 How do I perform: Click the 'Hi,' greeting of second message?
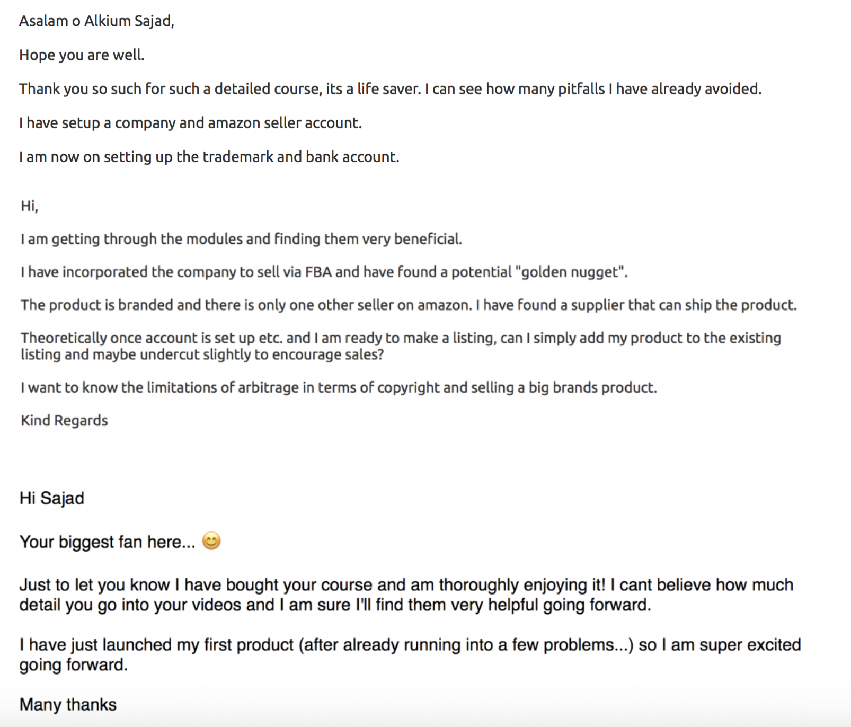29,206
